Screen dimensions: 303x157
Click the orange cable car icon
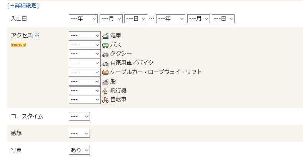tap(105, 73)
